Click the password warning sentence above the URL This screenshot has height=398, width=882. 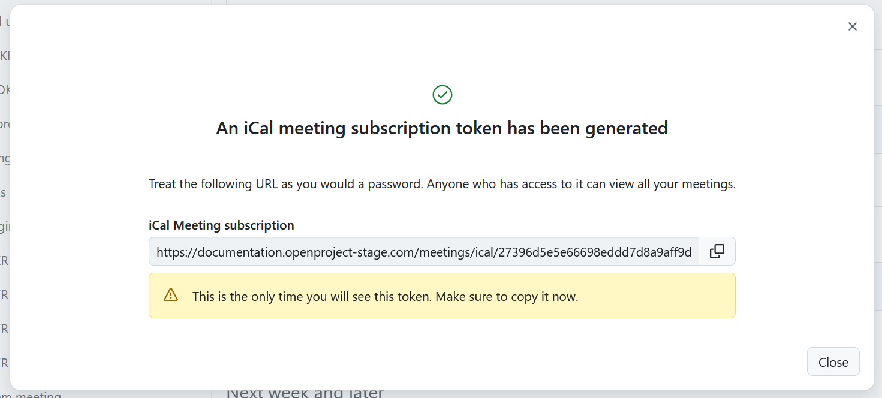pos(442,183)
